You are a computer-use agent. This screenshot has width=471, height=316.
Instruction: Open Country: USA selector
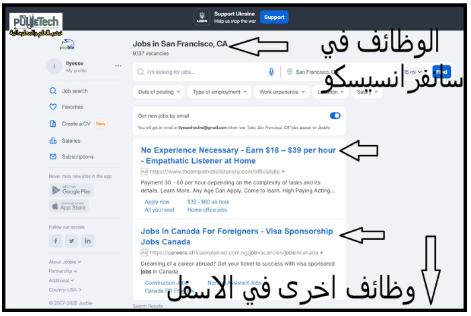coord(65,290)
